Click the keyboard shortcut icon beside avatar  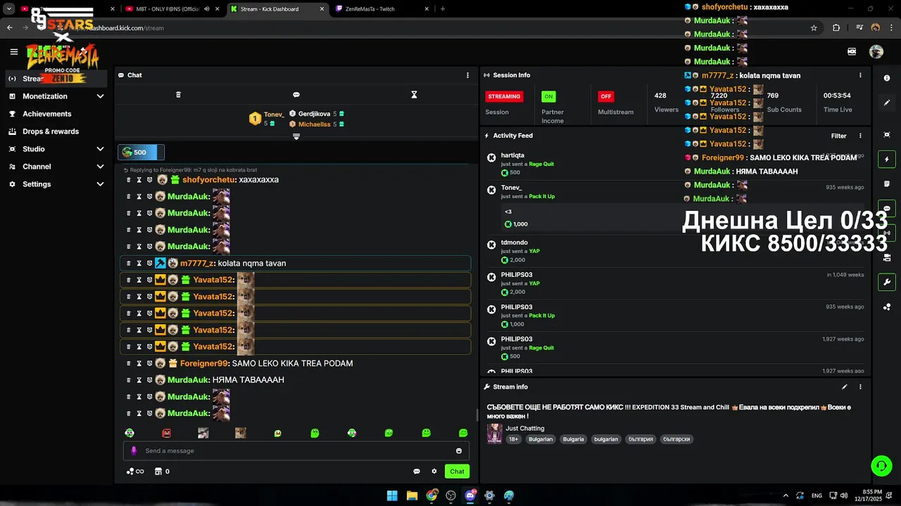click(852, 51)
